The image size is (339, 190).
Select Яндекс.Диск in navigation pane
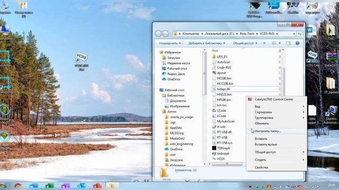(x=176, y=74)
